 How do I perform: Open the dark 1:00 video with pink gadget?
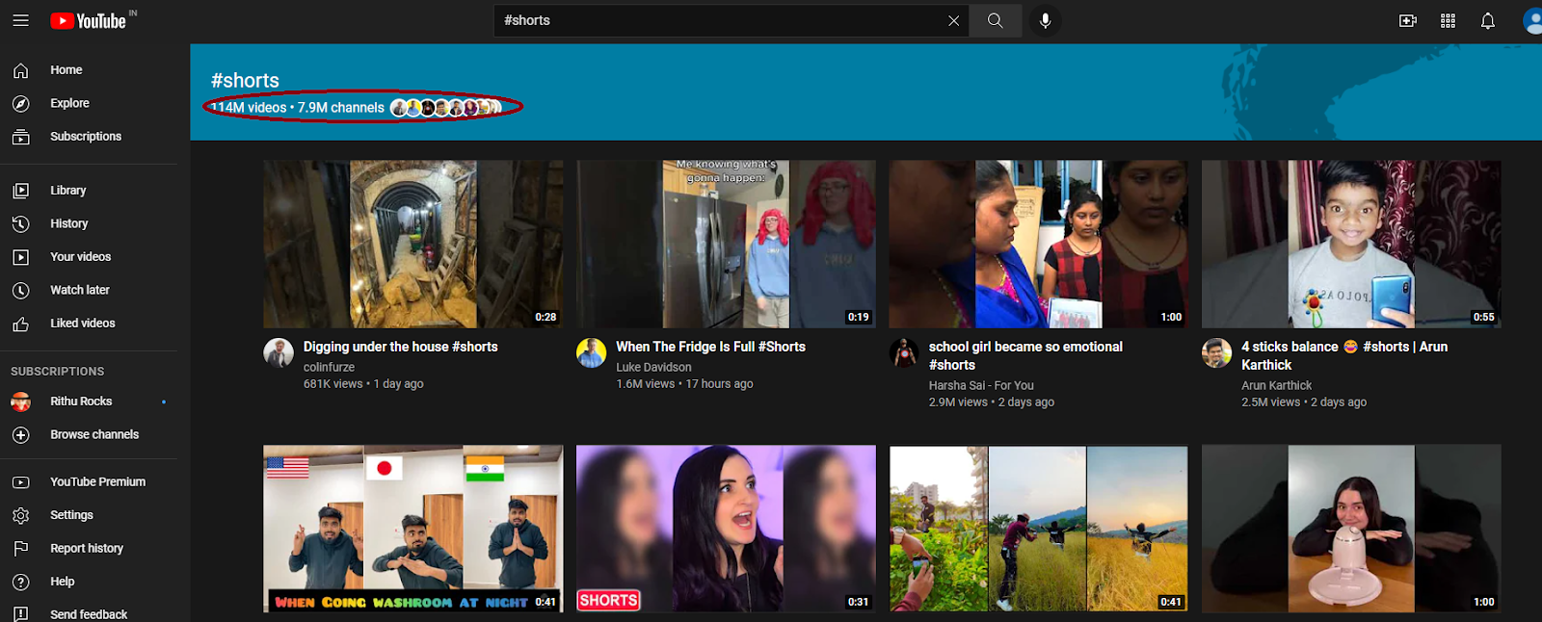coord(1351,529)
